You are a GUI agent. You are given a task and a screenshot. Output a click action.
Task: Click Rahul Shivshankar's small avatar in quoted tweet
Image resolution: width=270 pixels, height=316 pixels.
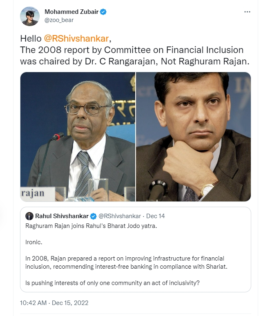tap(29, 216)
